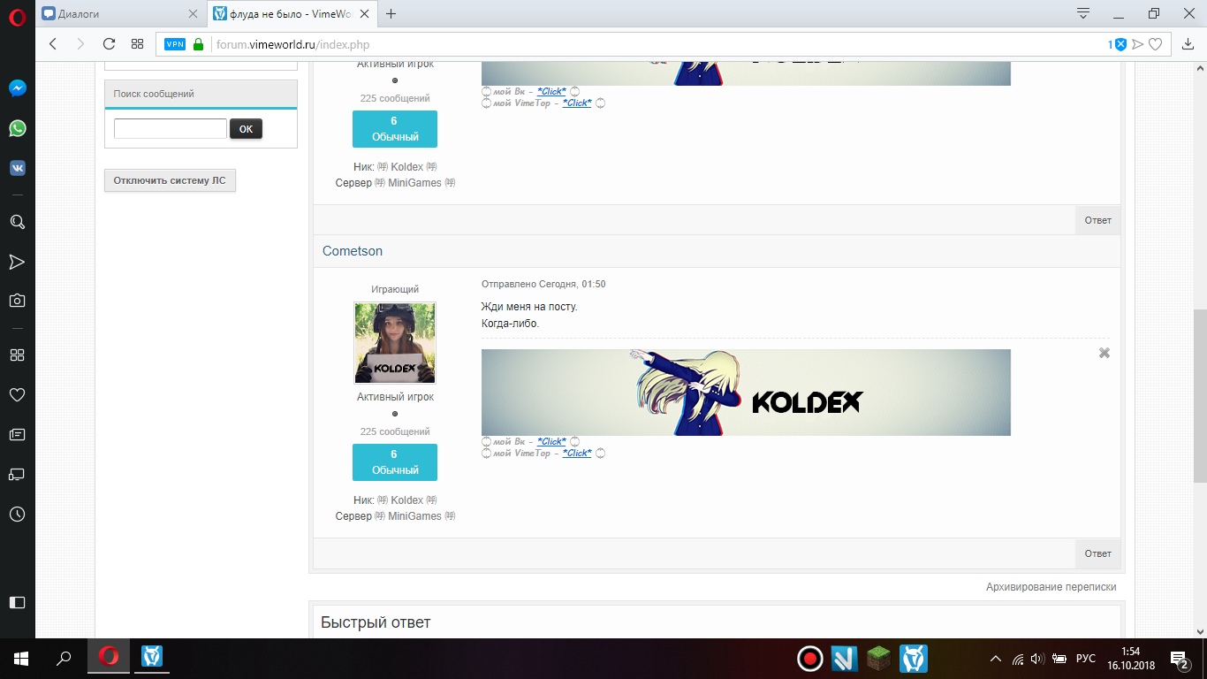Screen dimensions: 1207x679
Task: Click the red record taskbar icon
Action: [x=810, y=659]
